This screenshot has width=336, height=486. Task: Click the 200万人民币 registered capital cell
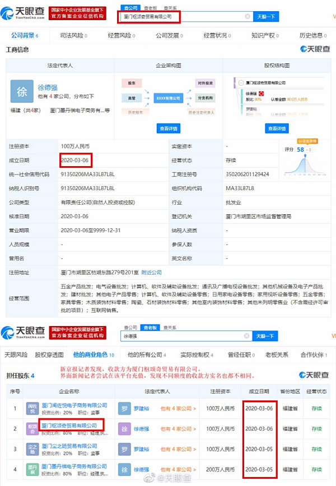pos(220,470)
